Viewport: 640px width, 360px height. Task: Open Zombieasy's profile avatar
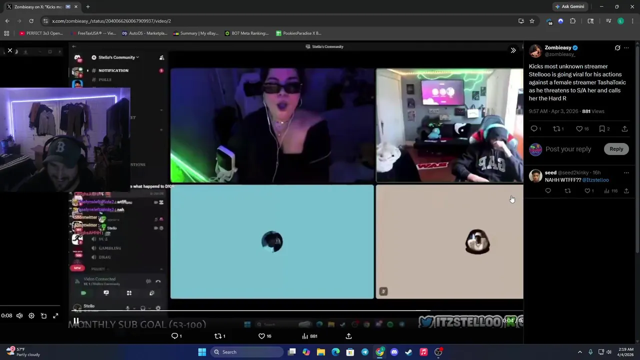535,51
